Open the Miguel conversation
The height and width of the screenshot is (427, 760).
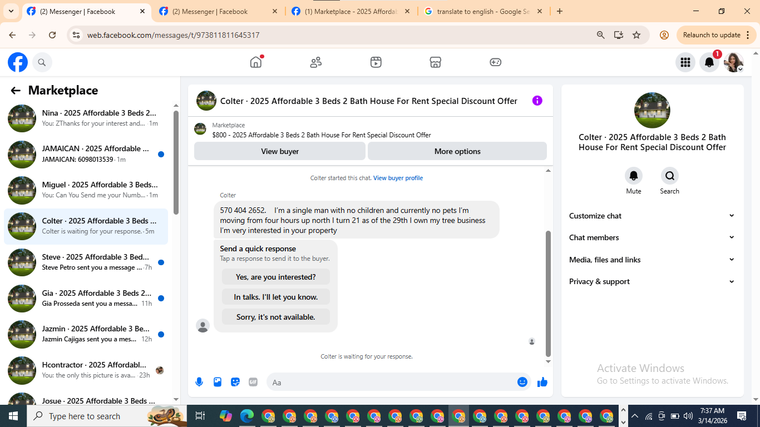click(x=86, y=191)
